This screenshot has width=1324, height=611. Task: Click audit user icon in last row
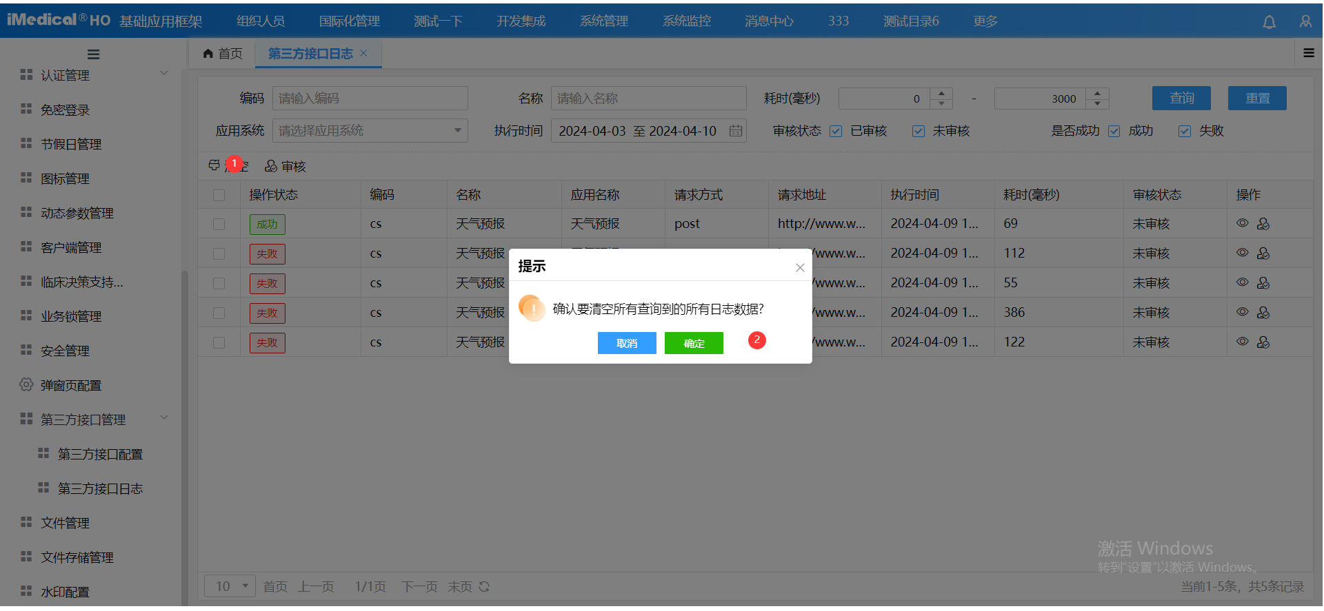pyautogui.click(x=1263, y=342)
